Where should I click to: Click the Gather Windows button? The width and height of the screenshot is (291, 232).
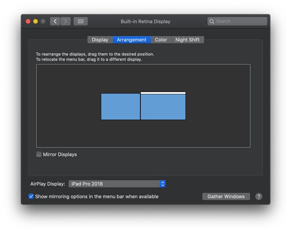(226, 197)
